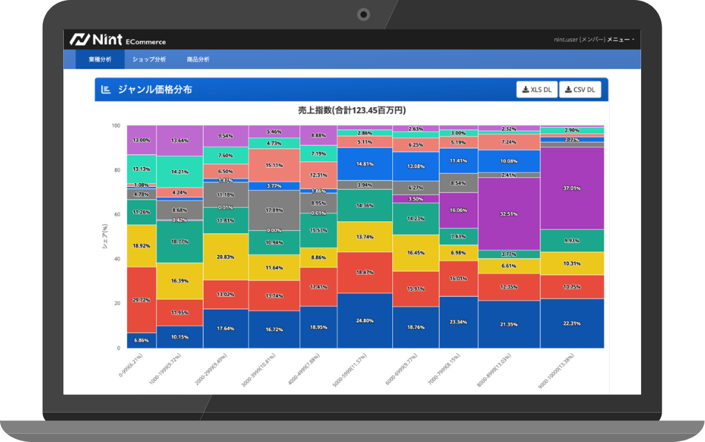Click the green 18.77% segment
This screenshot has height=442, width=705.
point(179,242)
